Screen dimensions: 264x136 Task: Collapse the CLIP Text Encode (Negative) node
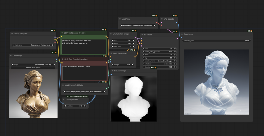coord(62,59)
